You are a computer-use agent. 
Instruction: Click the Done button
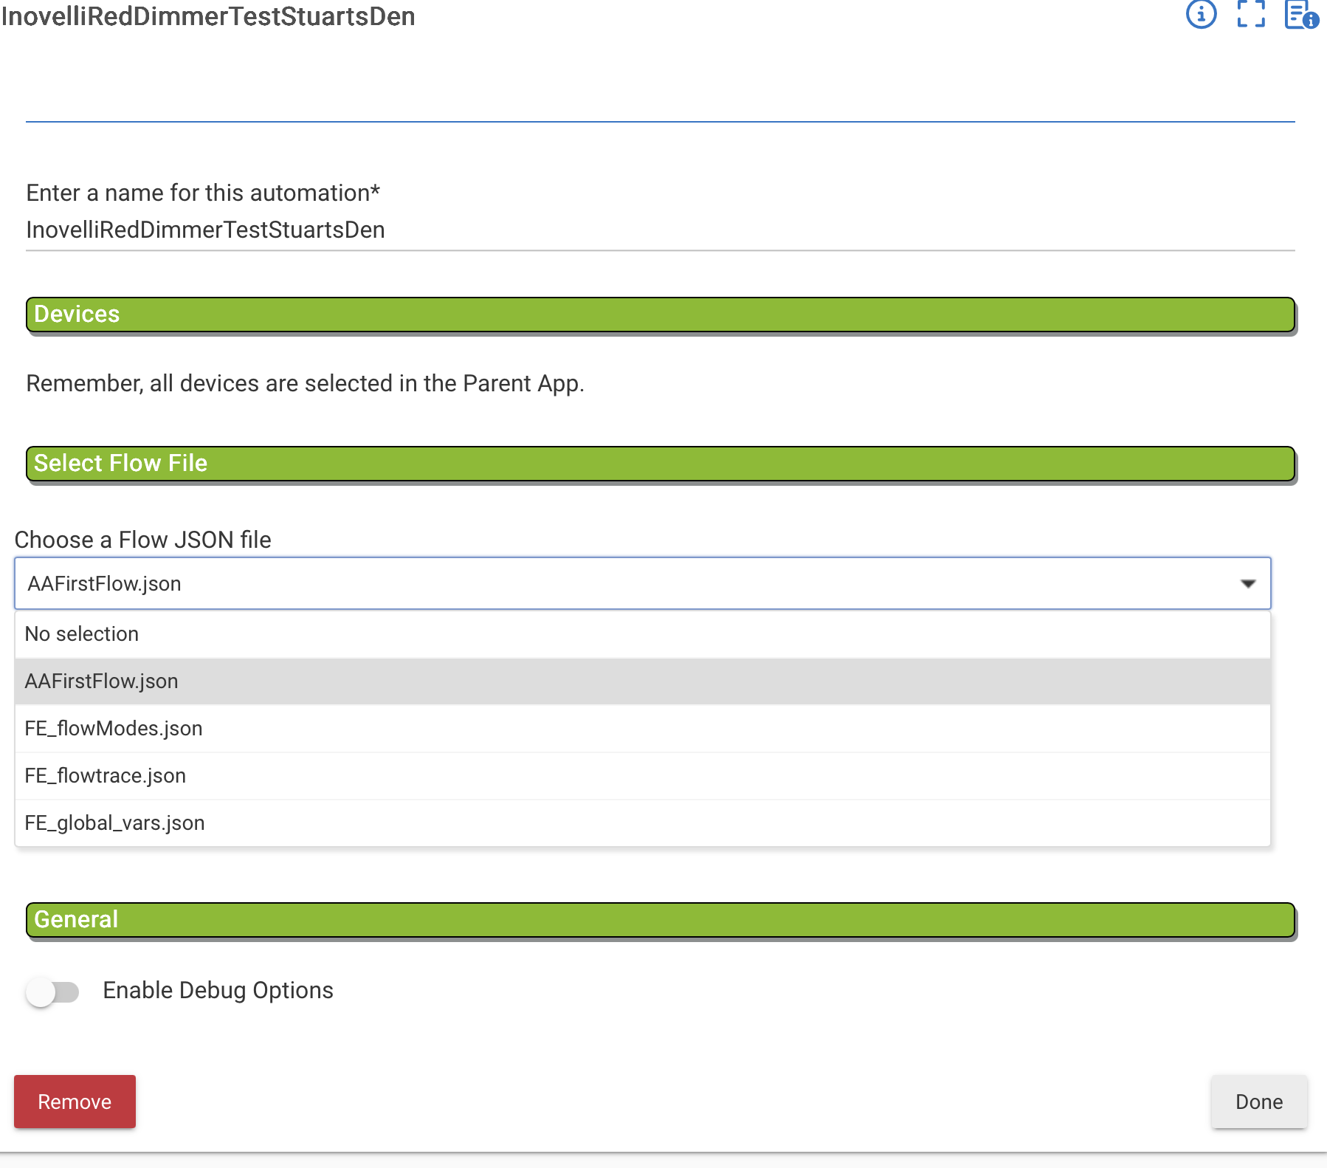[1258, 1102]
